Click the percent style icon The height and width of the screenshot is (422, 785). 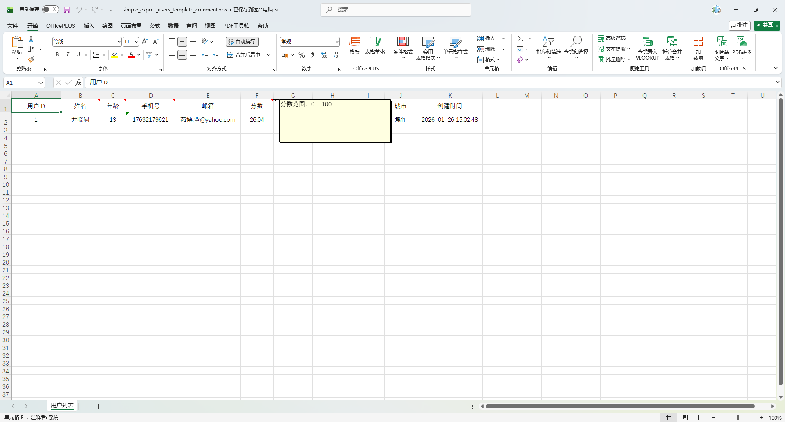tap(302, 55)
